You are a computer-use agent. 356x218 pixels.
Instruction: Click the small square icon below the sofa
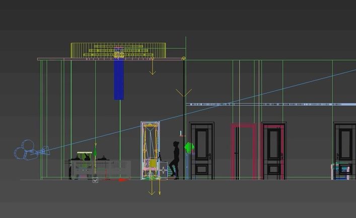click(x=95, y=180)
